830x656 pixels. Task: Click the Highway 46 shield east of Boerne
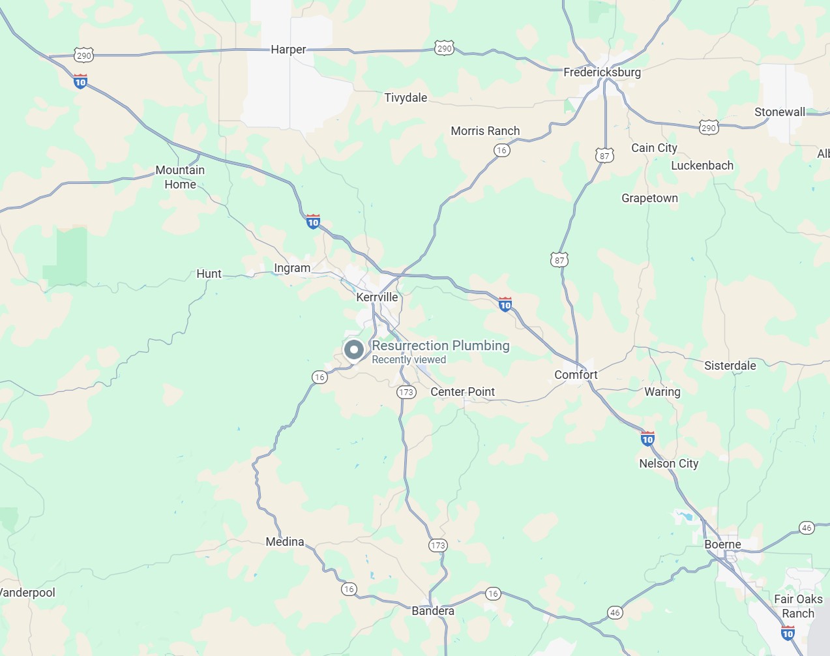807,528
